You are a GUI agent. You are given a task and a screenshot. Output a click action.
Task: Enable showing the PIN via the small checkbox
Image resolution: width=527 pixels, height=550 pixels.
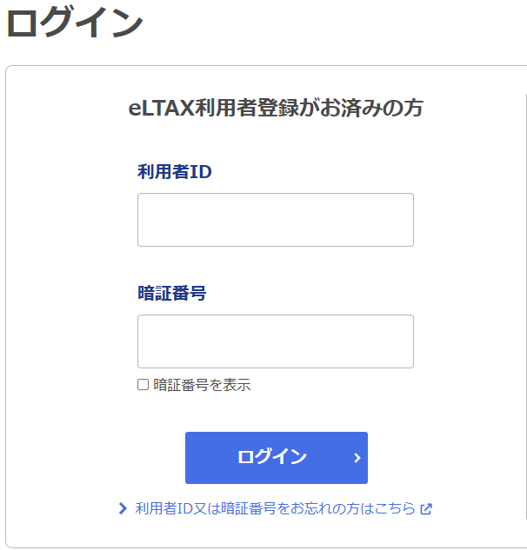click(x=143, y=384)
